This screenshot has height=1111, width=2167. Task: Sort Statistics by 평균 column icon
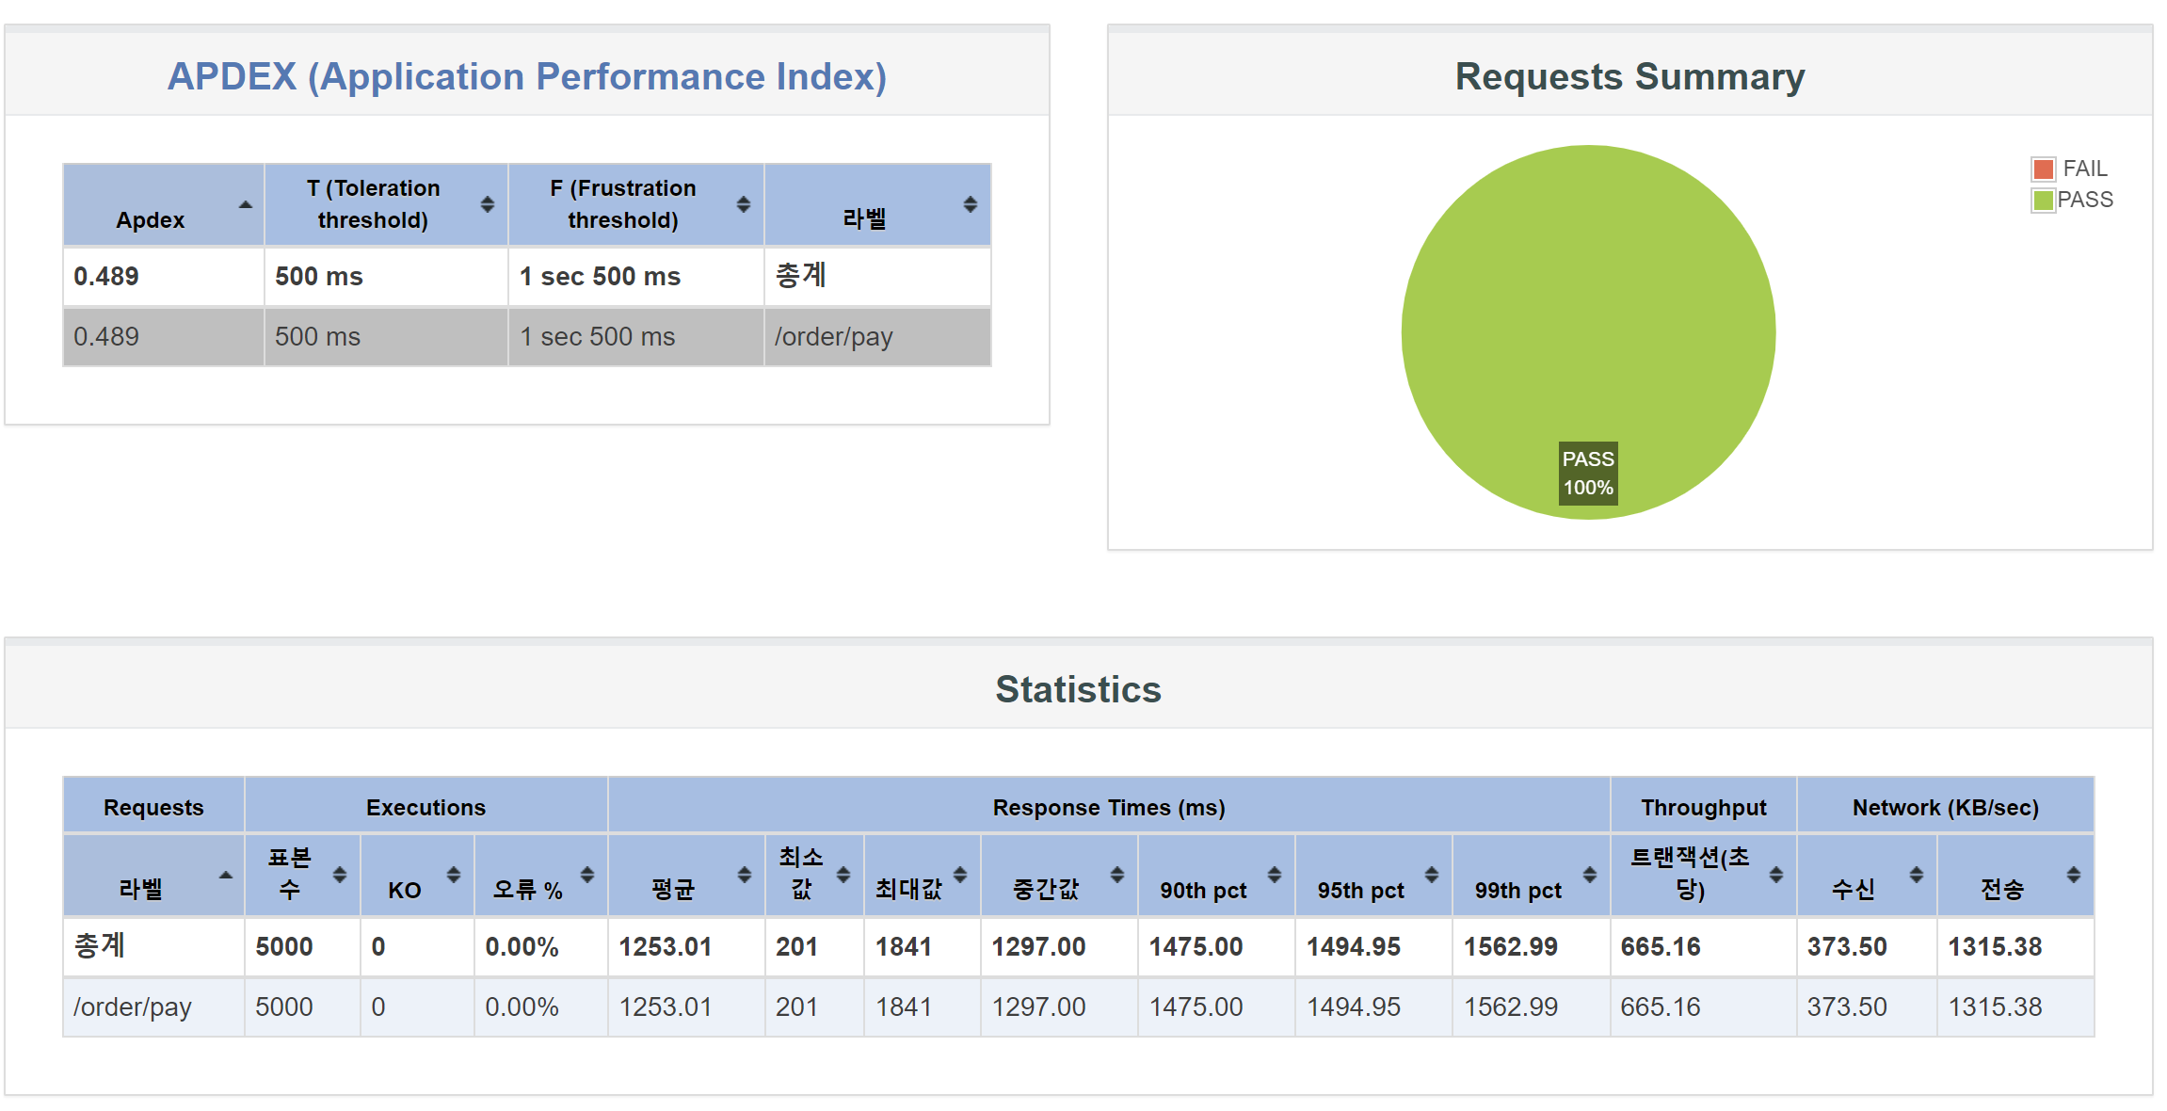click(x=744, y=875)
